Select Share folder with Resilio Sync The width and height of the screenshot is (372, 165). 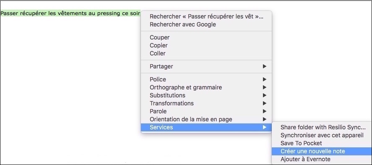(x=322, y=127)
